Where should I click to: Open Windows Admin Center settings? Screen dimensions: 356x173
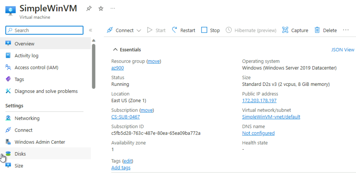tap(40, 142)
